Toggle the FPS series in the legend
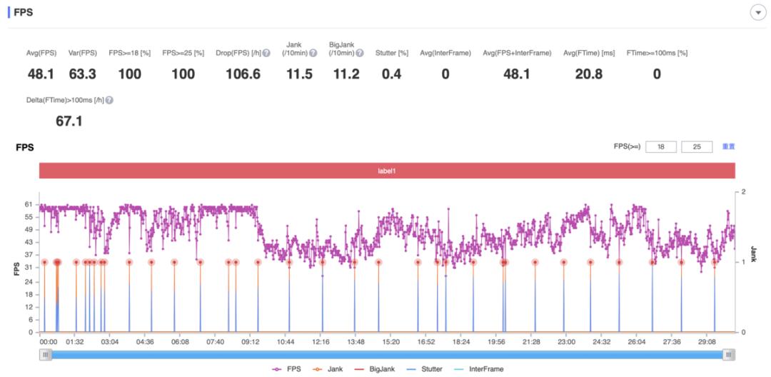The image size is (771, 377). [286, 368]
